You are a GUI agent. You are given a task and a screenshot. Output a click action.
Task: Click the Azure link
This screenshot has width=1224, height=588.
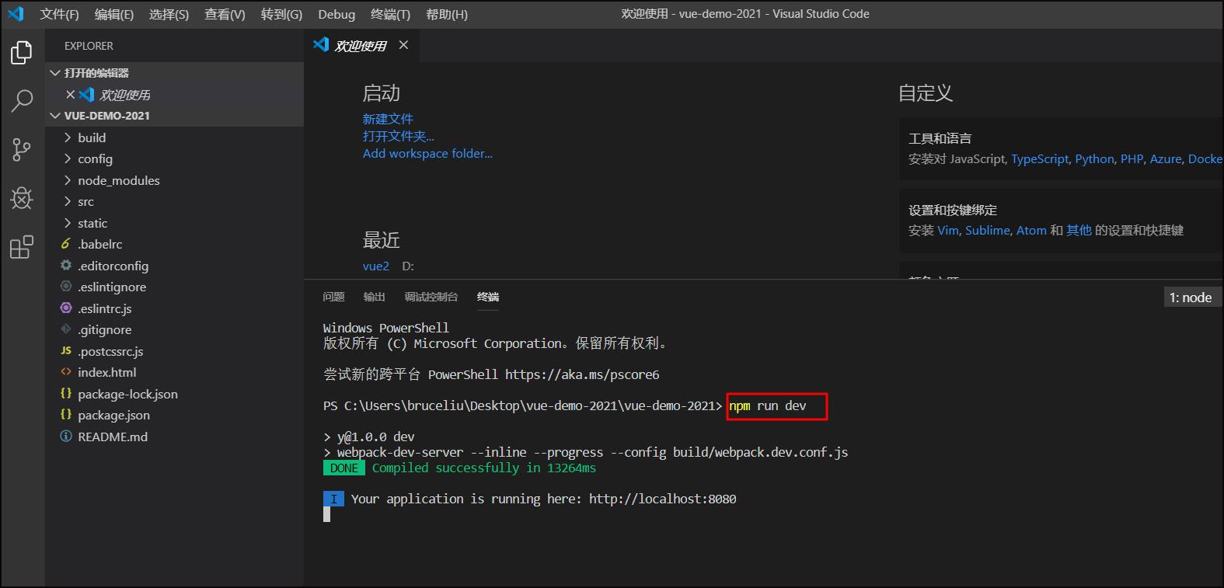[x=1166, y=158]
